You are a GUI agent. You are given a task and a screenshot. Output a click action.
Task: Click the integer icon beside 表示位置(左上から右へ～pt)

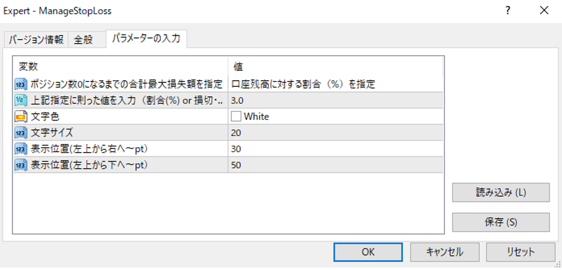pos(20,148)
